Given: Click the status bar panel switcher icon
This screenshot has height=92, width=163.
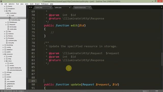Looking at the screenshot, I should tap(2, 91).
